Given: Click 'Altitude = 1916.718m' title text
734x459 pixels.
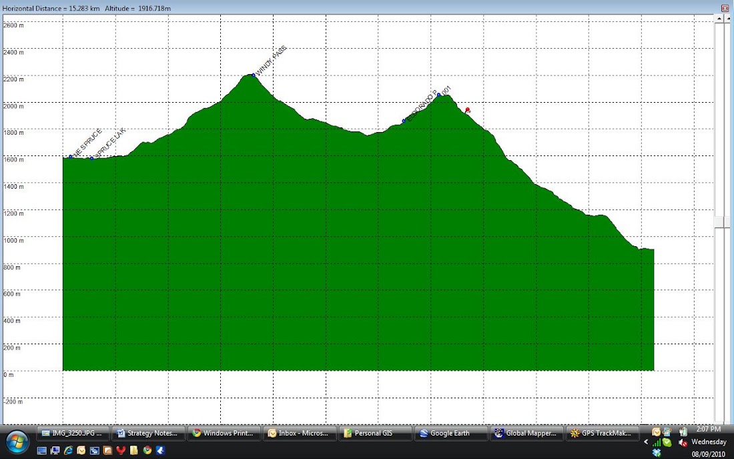Looking at the screenshot, I should [x=137, y=9].
